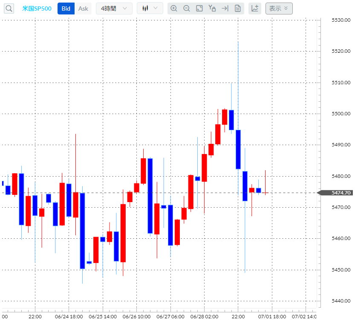
Task: Click the symbol search magnifier icon
Action: (x=9, y=9)
